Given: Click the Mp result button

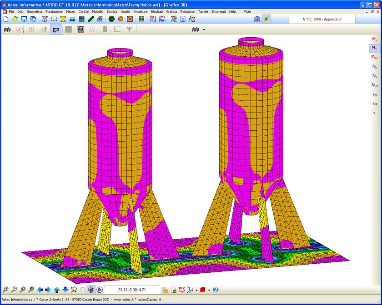Looking at the screenshot, I should pos(375,94).
